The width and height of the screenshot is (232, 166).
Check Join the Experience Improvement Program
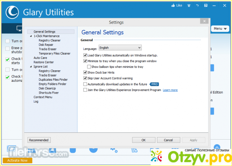coord(85,90)
